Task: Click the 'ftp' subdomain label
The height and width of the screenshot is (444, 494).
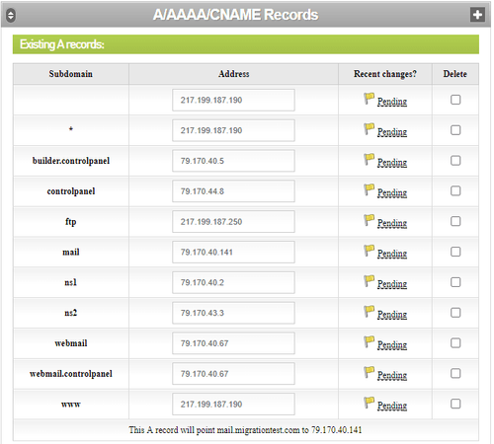Action: (x=71, y=222)
